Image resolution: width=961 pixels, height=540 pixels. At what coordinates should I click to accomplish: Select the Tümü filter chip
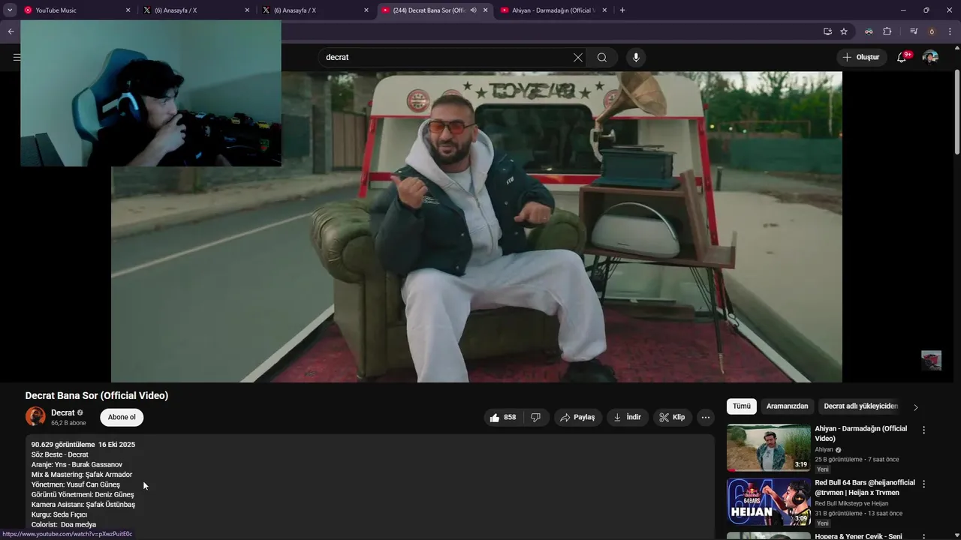pos(742,406)
